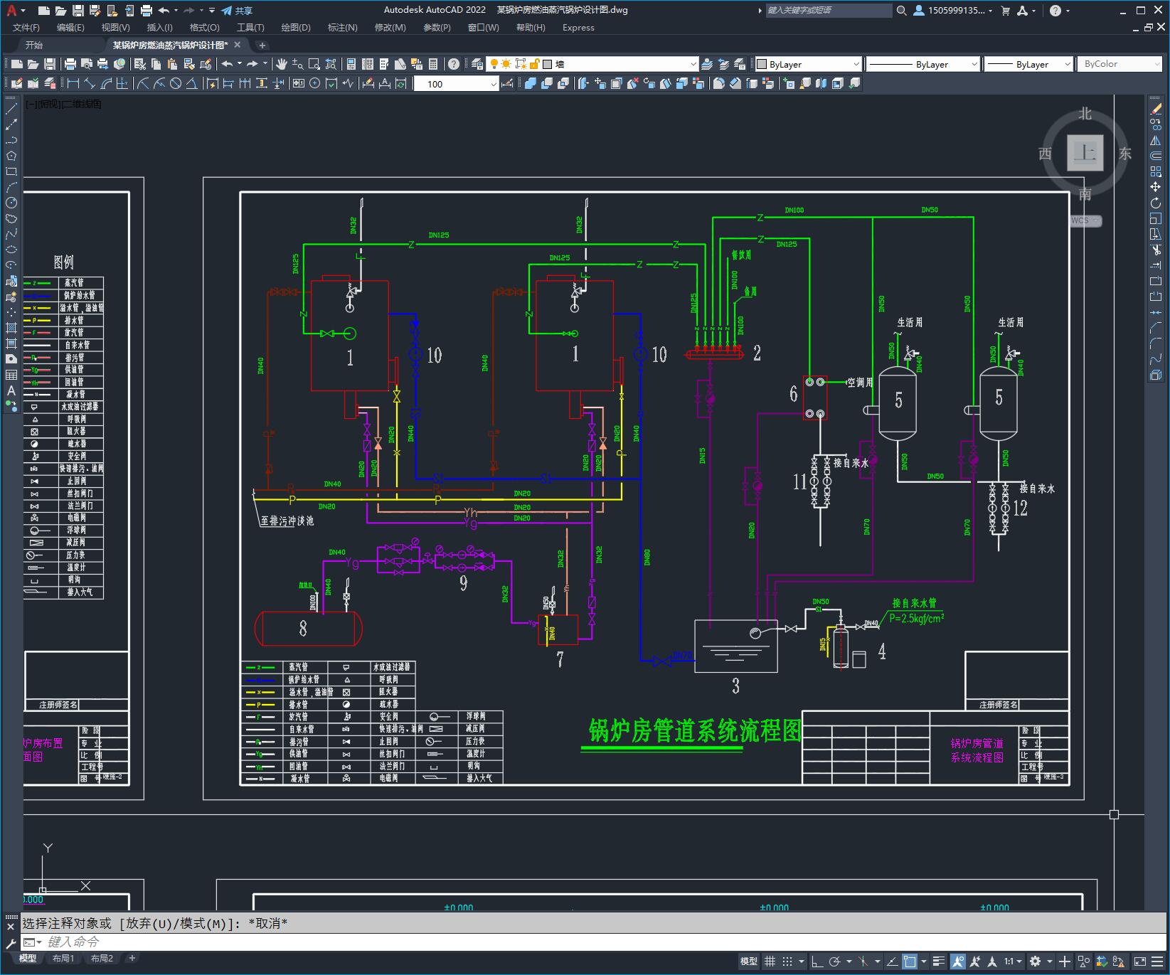Screen dimensions: 1170x975
Task: Select the Line tool in the draw toolbar
Action: pos(11,109)
